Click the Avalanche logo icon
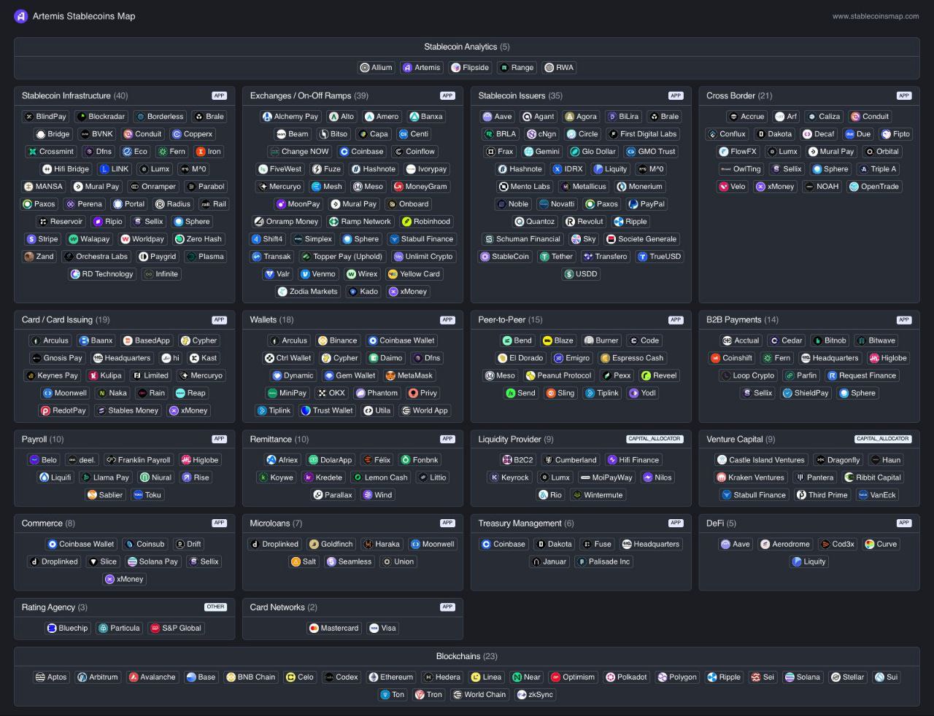Image resolution: width=934 pixels, height=716 pixels. pyautogui.click(x=134, y=677)
